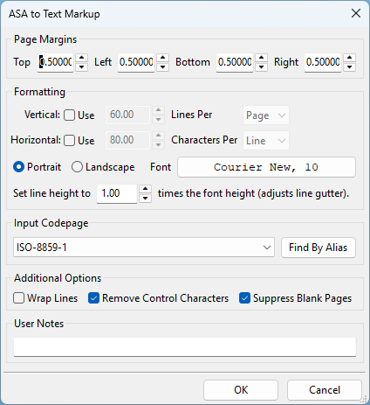Click the Right margin input field

coord(323,62)
